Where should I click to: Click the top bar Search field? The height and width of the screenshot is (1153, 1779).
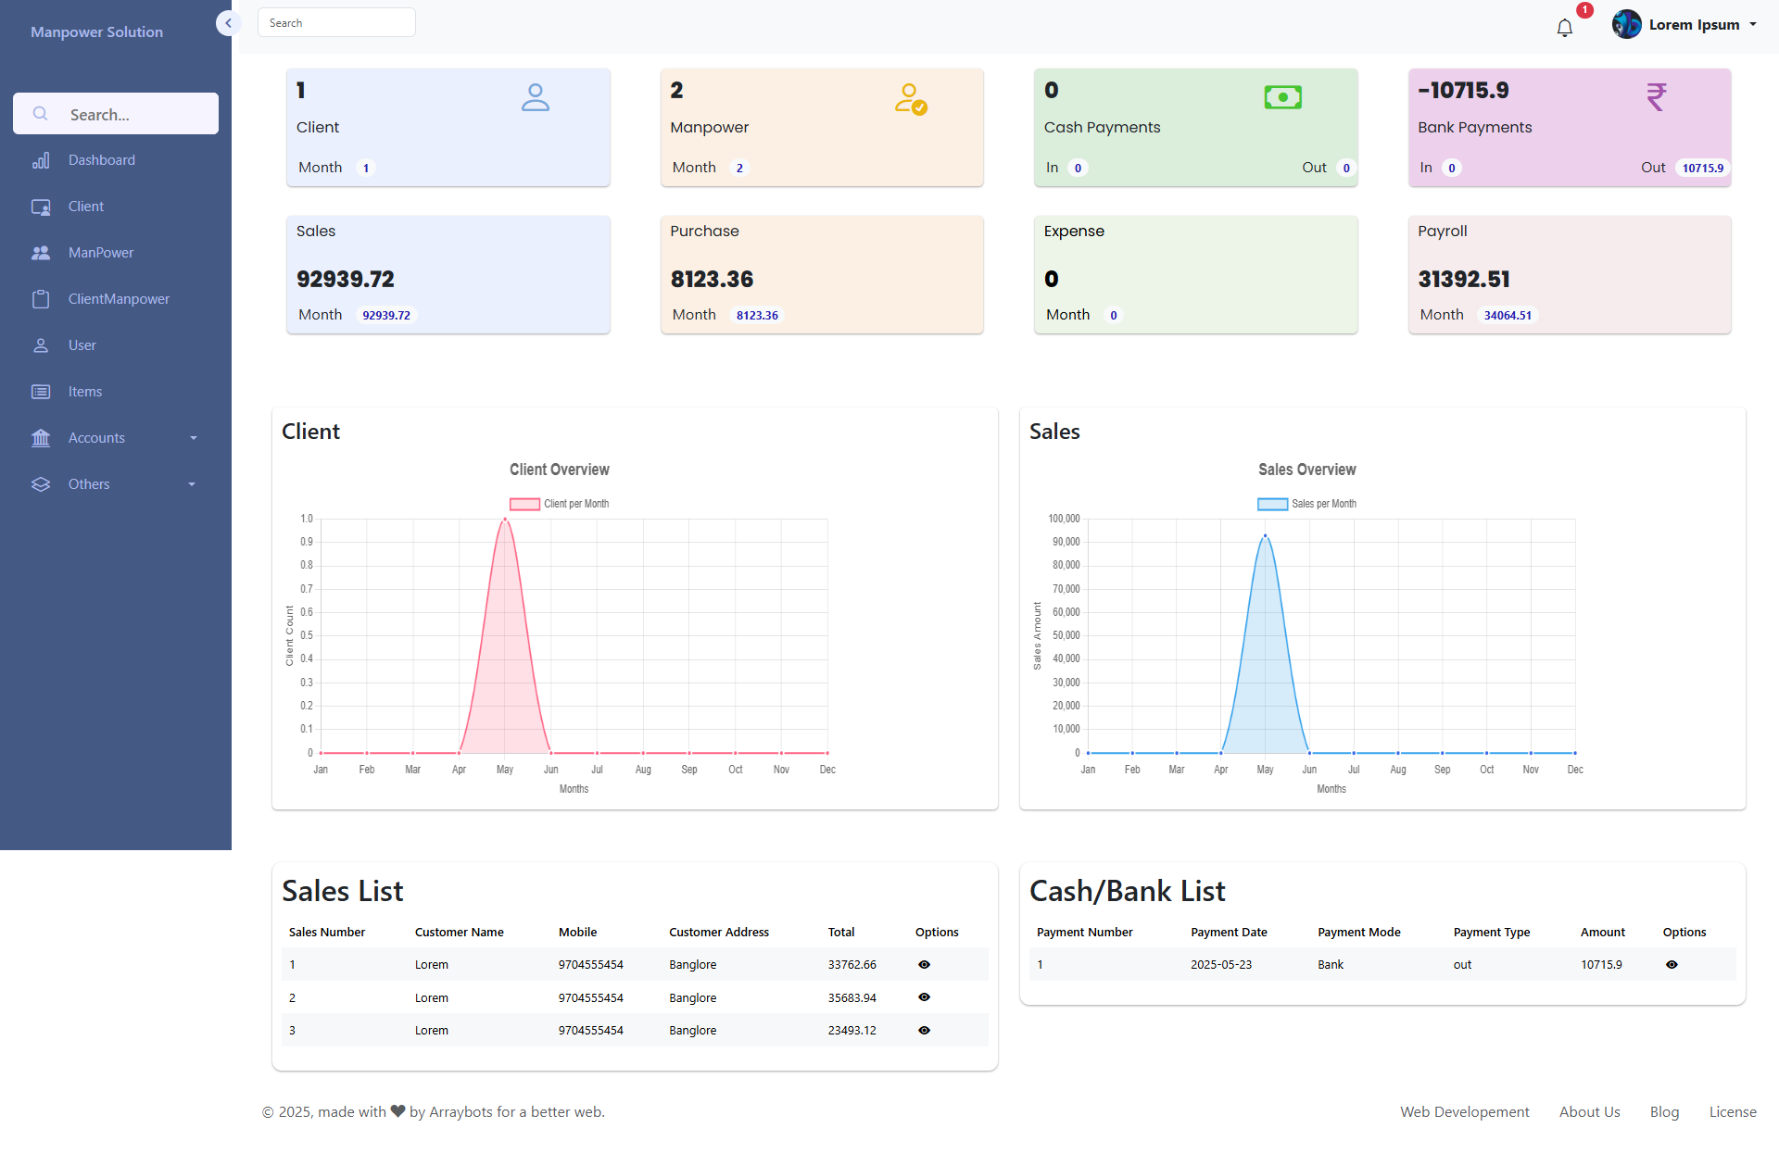(x=336, y=23)
